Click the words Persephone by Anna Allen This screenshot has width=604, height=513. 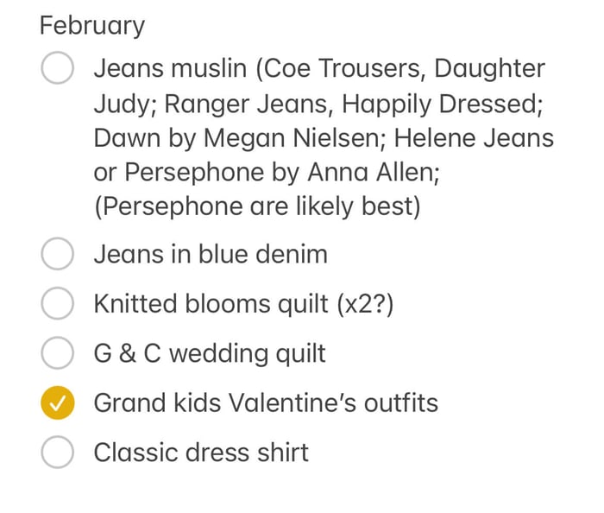[280, 172]
